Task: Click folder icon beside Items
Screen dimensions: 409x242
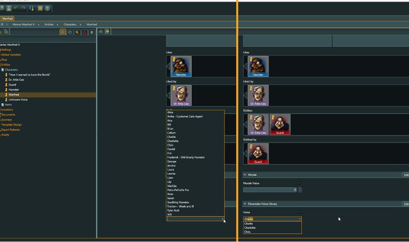Action: (x=3, y=104)
